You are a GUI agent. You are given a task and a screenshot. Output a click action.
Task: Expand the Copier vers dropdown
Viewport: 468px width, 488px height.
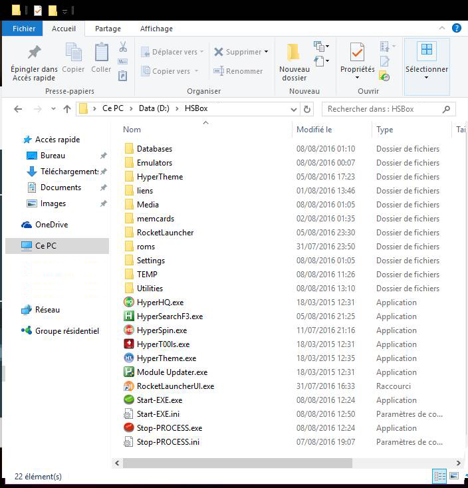pos(196,71)
